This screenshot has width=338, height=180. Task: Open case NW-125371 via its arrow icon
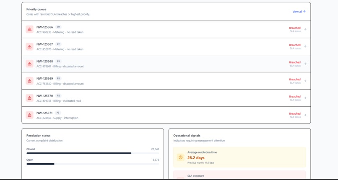(305, 115)
